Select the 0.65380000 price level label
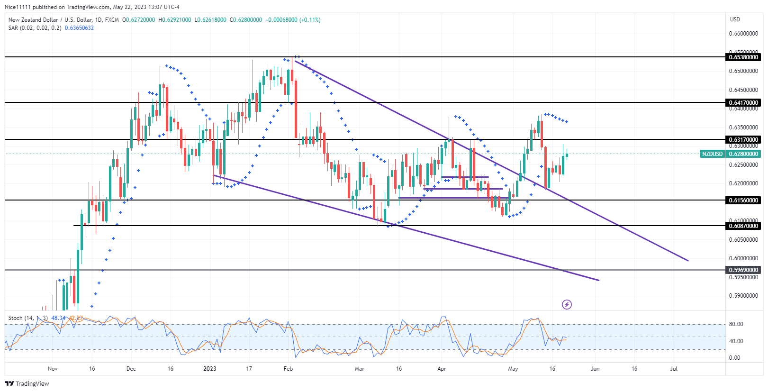Screen dimensions: 768x392 743,57
